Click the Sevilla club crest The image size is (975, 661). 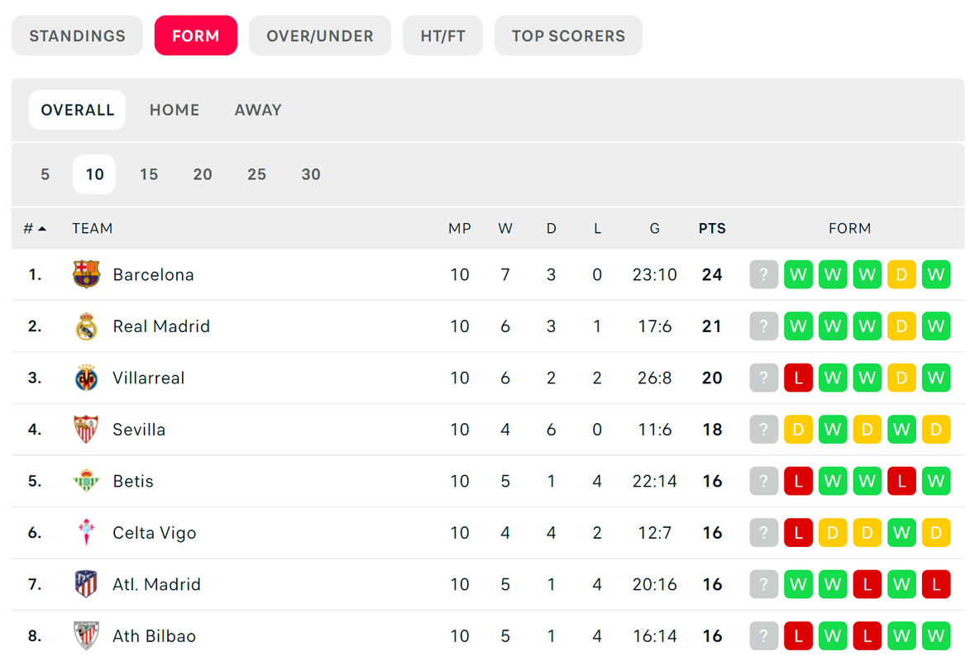(86, 430)
